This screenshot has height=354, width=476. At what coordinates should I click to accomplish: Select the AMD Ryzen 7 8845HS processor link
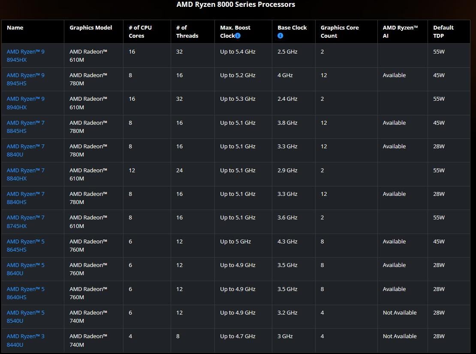click(25, 127)
